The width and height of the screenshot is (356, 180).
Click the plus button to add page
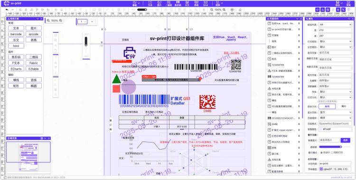(92, 21)
